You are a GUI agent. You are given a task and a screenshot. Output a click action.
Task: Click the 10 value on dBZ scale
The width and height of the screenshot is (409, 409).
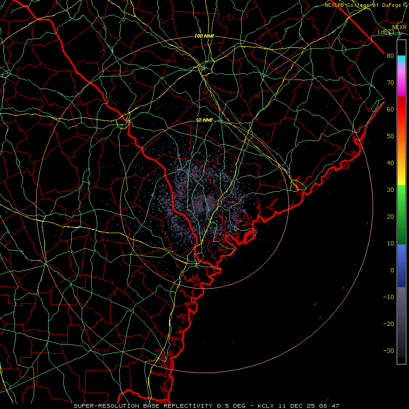(390, 244)
